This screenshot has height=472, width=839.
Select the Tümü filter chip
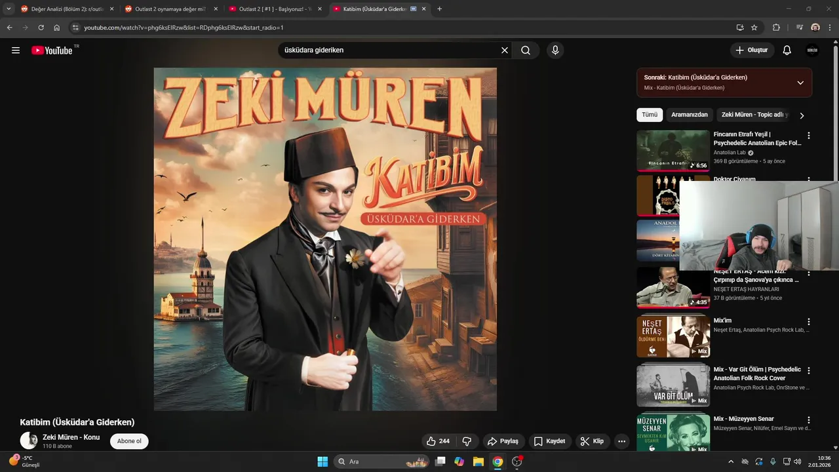point(650,115)
